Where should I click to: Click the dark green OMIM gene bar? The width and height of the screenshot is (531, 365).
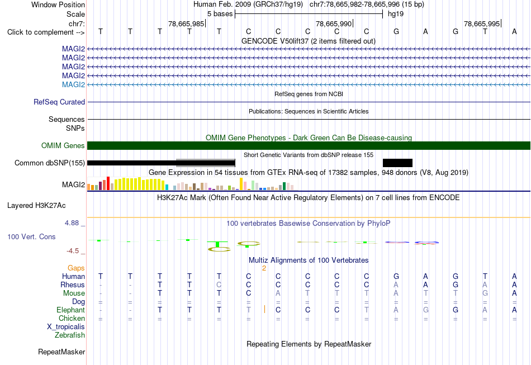[309, 145]
